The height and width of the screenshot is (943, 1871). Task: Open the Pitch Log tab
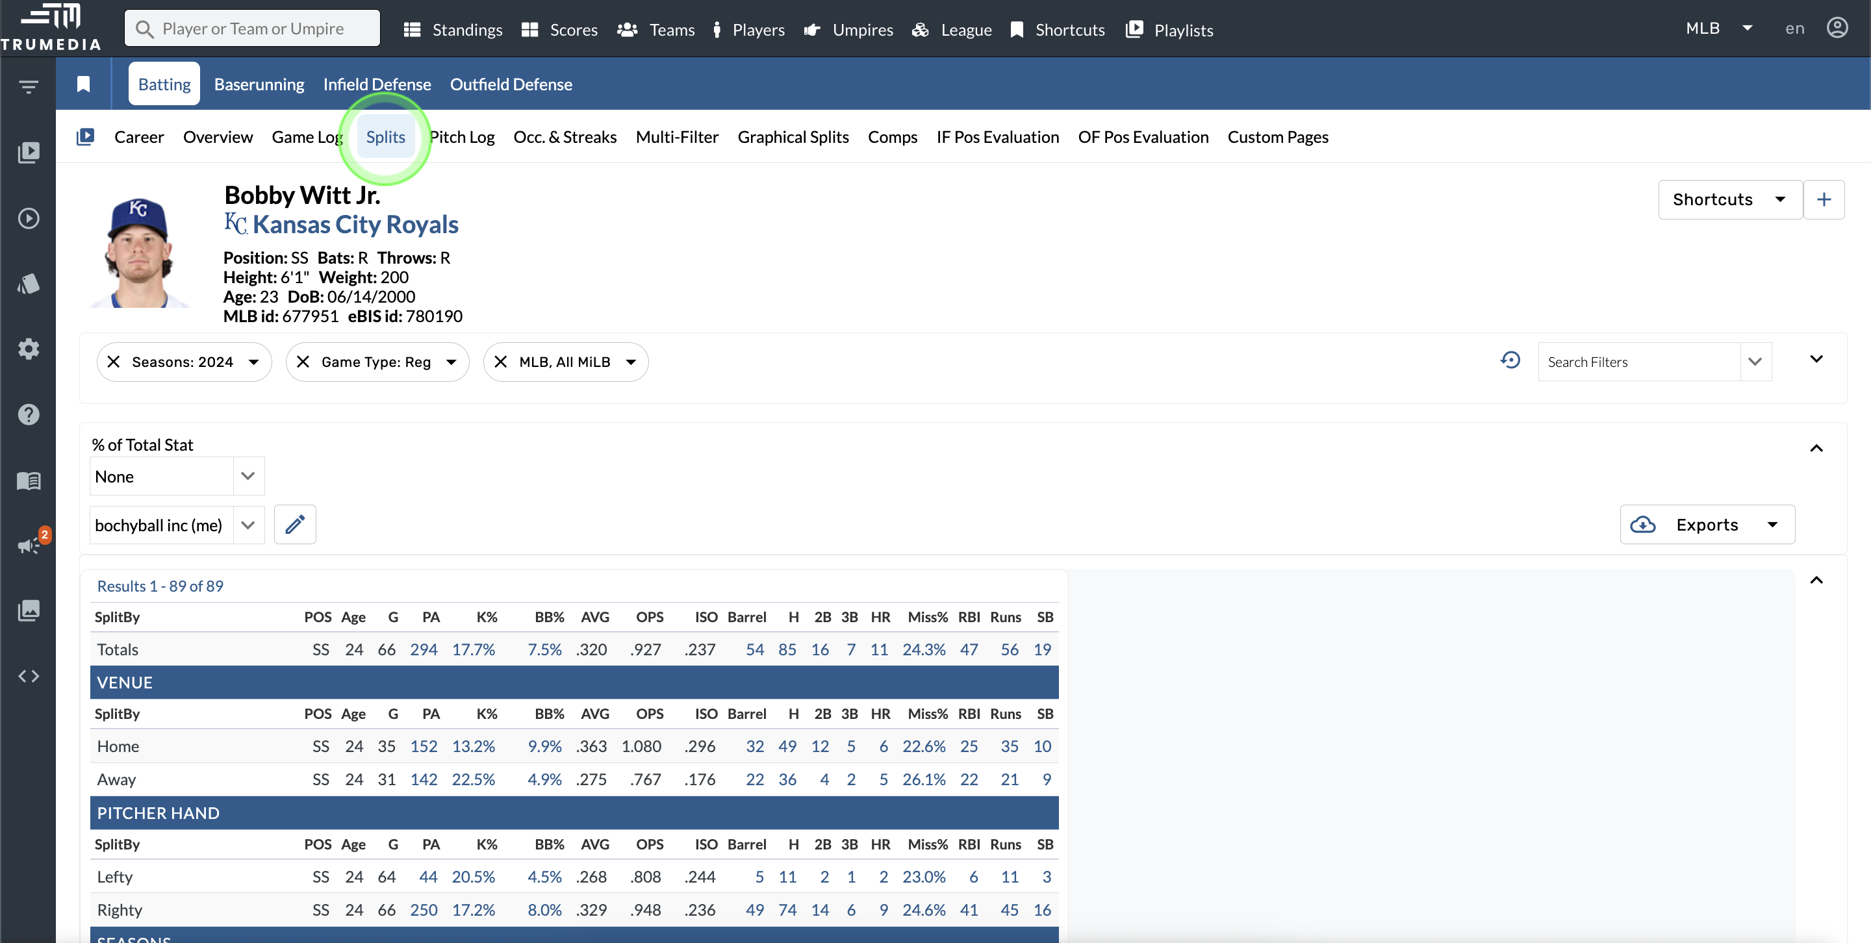(462, 137)
